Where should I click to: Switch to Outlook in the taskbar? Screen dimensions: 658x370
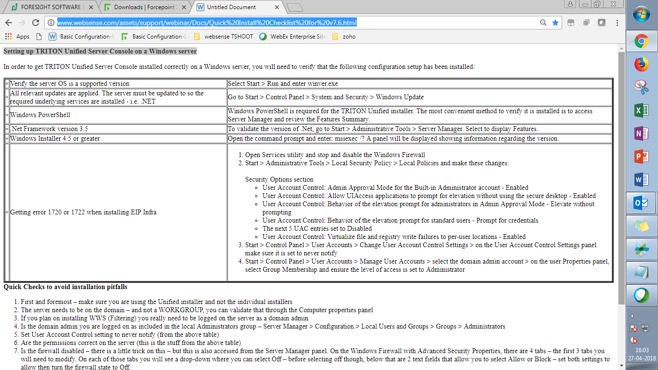(x=642, y=203)
